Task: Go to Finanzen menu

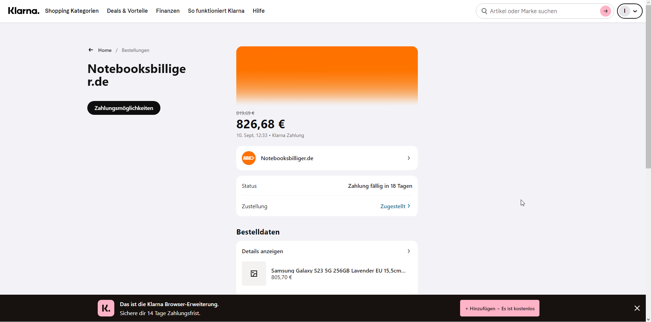Action: (168, 11)
